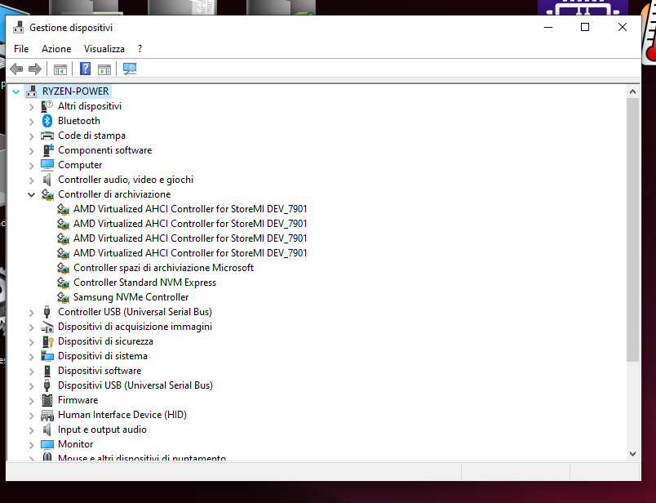Click the scrollbar down arrow

pyautogui.click(x=632, y=454)
